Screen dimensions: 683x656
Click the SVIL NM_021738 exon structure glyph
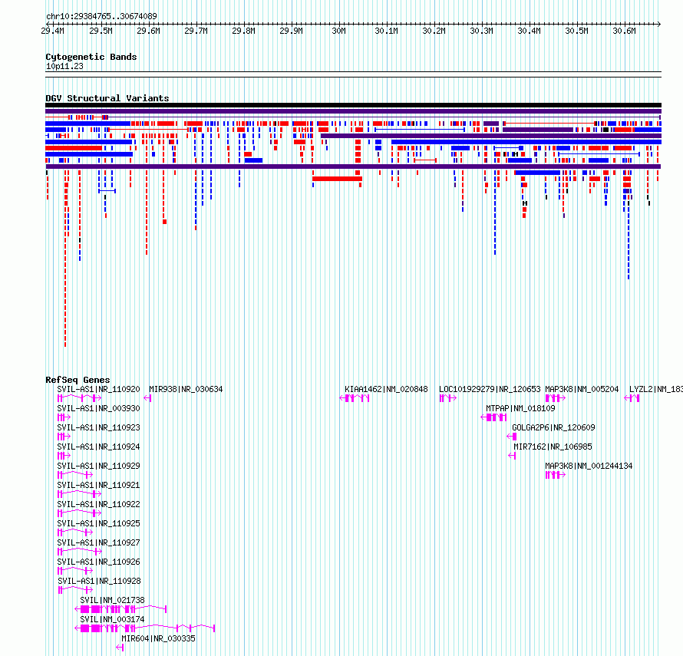[x=120, y=609]
